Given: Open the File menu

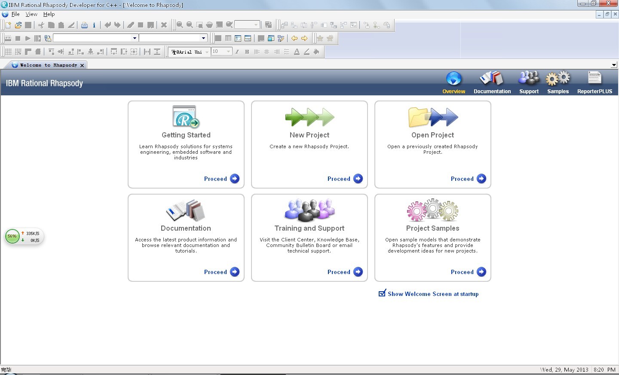Looking at the screenshot, I should pyautogui.click(x=15, y=14).
